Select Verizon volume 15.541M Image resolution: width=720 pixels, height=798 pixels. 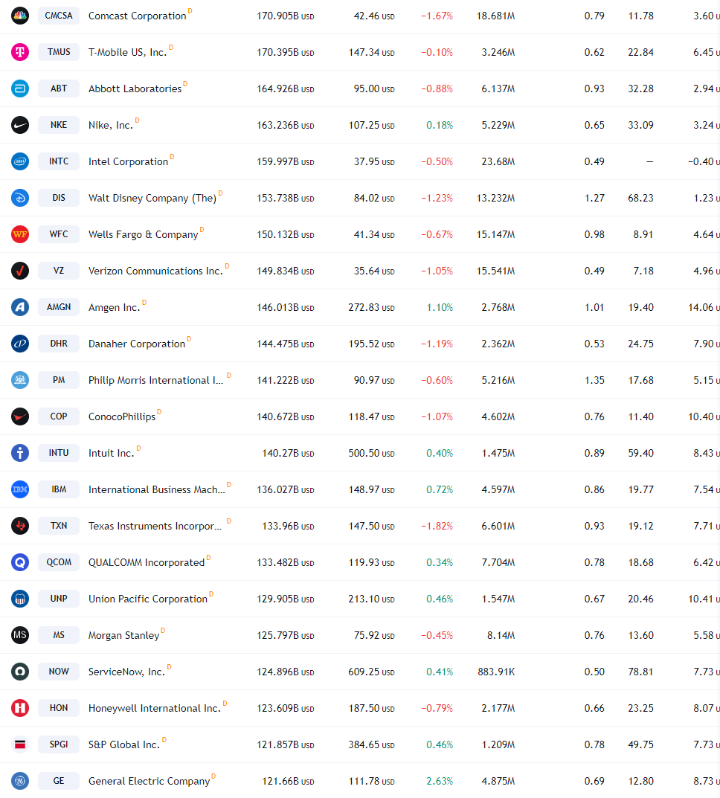tap(495, 271)
